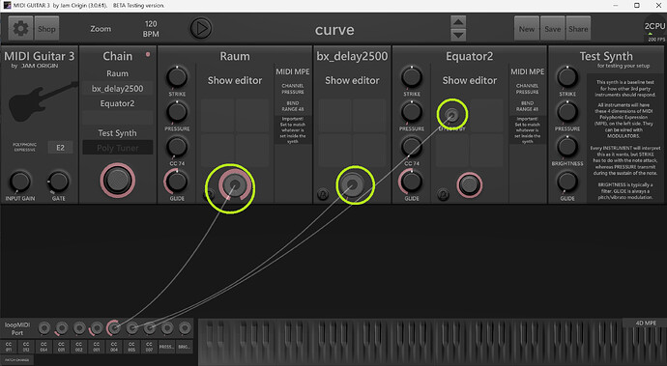Click Show editor in Raum panel
This screenshot has width=667, height=366.
[235, 80]
